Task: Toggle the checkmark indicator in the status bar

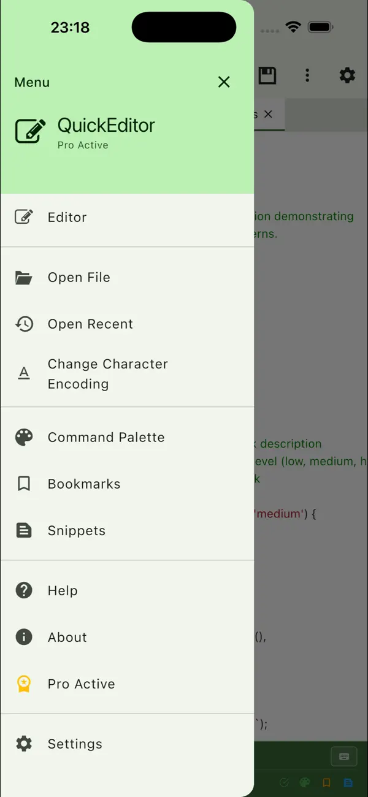Action: click(x=284, y=782)
